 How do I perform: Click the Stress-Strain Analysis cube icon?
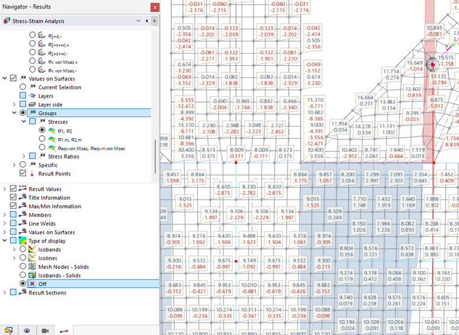[x=7, y=21]
